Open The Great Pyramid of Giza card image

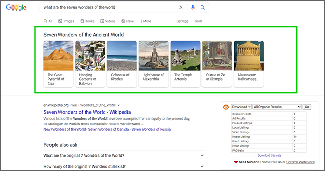pos(58,56)
